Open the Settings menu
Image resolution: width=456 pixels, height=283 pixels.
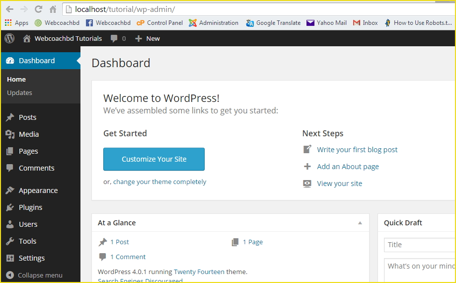click(32, 258)
